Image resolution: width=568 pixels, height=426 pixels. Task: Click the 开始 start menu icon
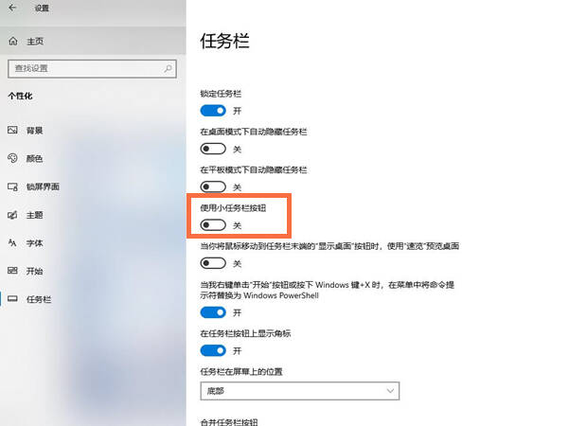click(x=12, y=271)
